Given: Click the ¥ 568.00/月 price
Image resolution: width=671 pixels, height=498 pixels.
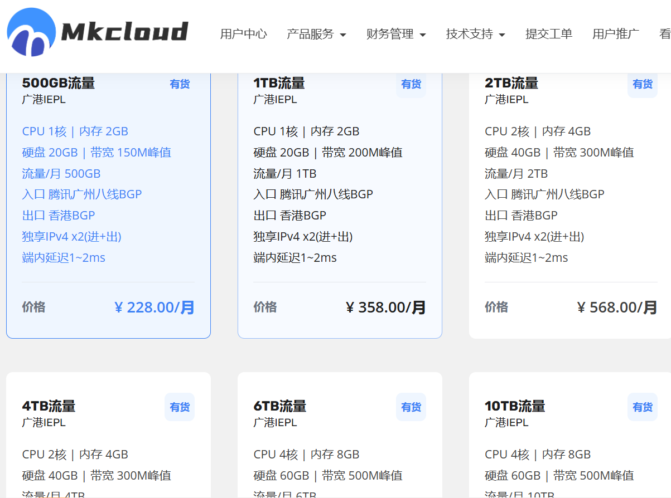Looking at the screenshot, I should tap(617, 307).
